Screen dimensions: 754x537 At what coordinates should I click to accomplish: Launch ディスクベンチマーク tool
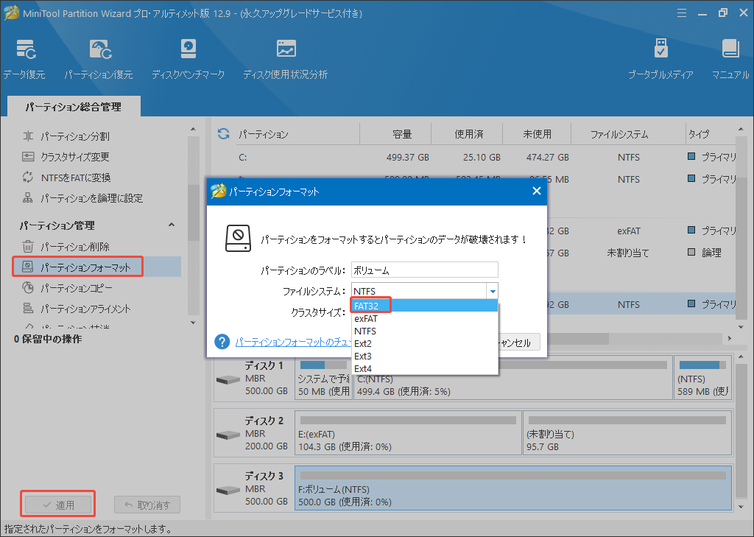click(188, 59)
